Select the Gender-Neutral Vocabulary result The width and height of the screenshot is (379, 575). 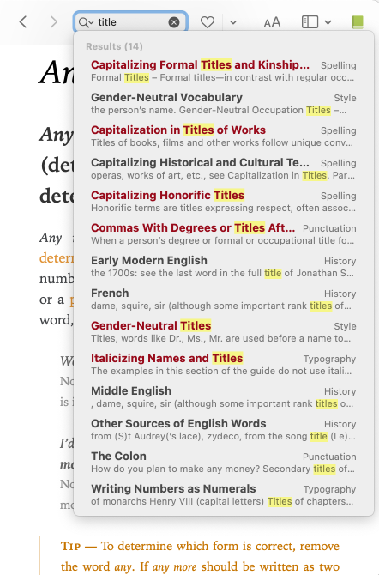click(224, 103)
